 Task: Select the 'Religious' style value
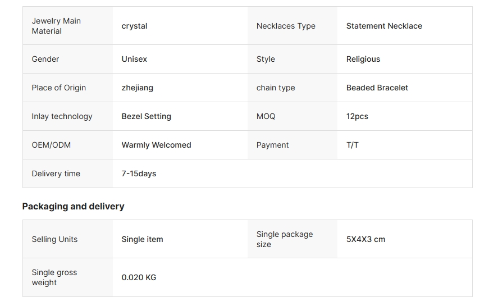[x=363, y=59]
